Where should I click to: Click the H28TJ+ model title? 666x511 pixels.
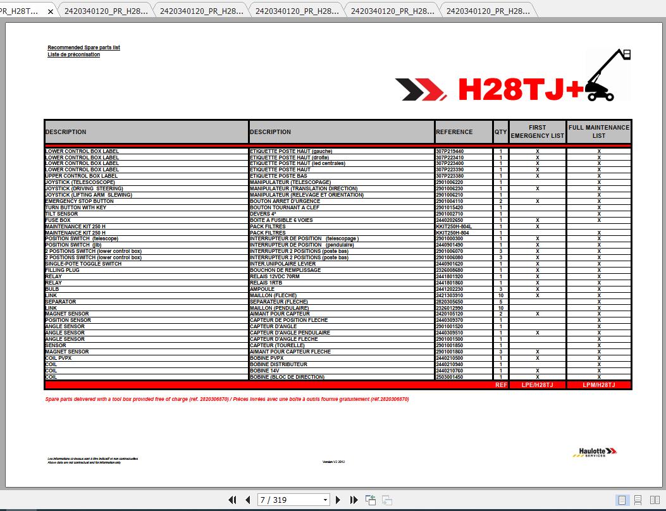[x=522, y=89]
